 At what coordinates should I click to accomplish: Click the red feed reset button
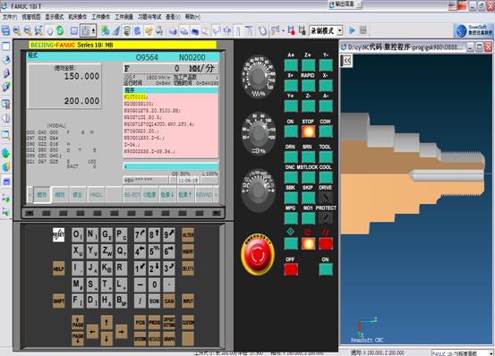tap(326, 244)
